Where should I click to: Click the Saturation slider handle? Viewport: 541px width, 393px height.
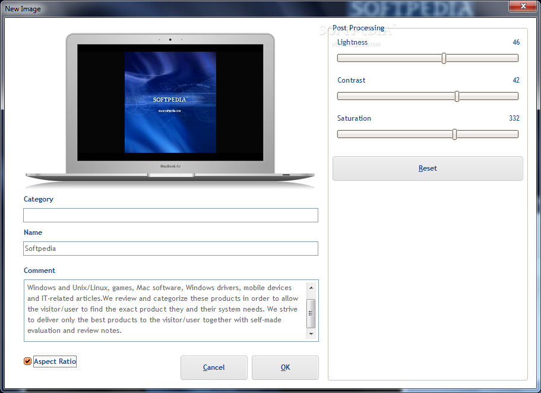(454, 134)
